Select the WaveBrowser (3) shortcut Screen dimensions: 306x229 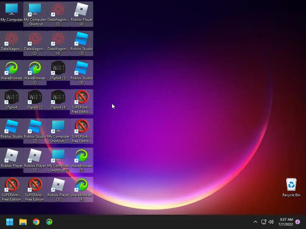pos(82,160)
